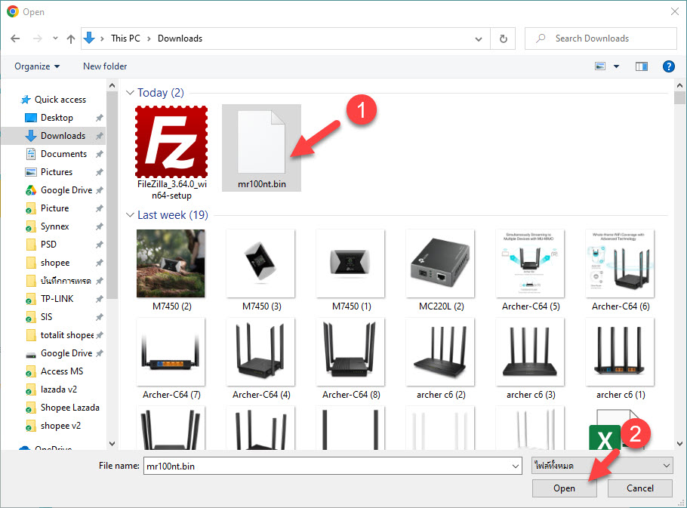Open the totalit shopee folder in sidebar
Screen dimensions: 687x508
tap(59, 335)
